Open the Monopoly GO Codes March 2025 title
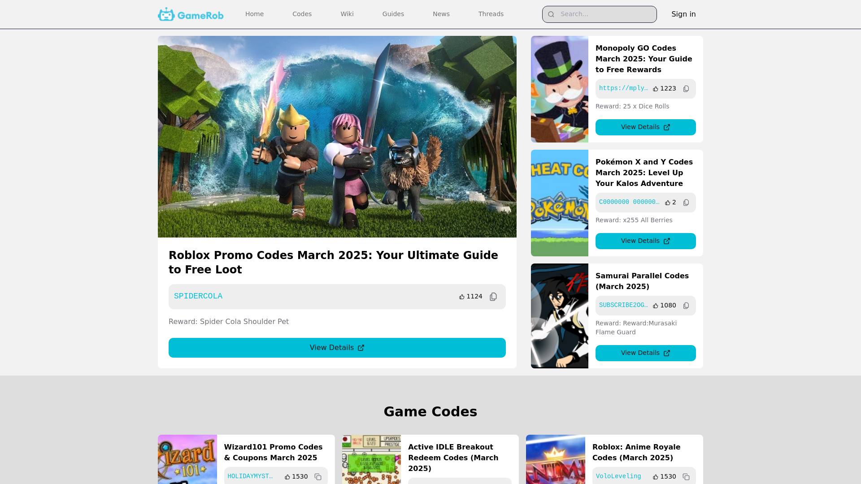 [644, 59]
